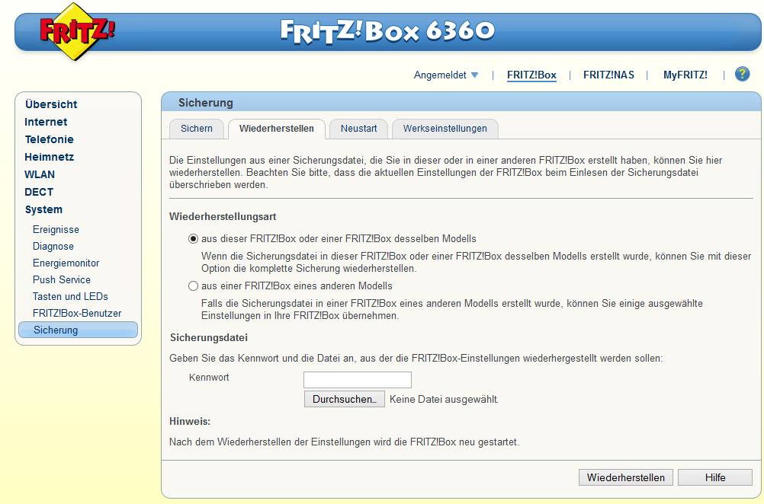
Task: Select Sicherung in the sidebar
Action: [78, 330]
